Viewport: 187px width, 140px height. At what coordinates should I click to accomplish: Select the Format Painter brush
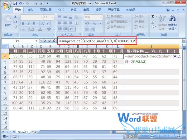(15, 27)
